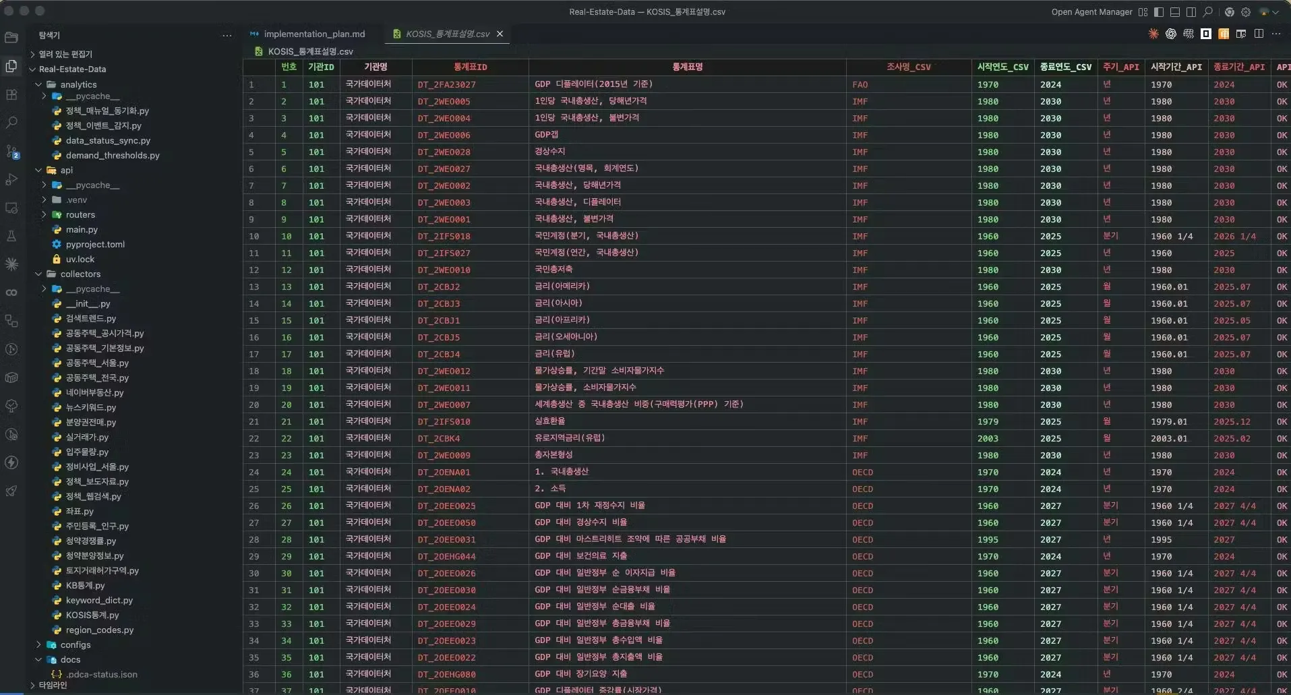Click the 기관명 column header
The width and height of the screenshot is (1291, 695).
click(376, 67)
